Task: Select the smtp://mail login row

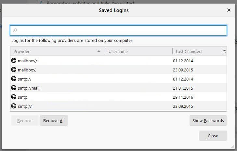Action: pos(118,88)
